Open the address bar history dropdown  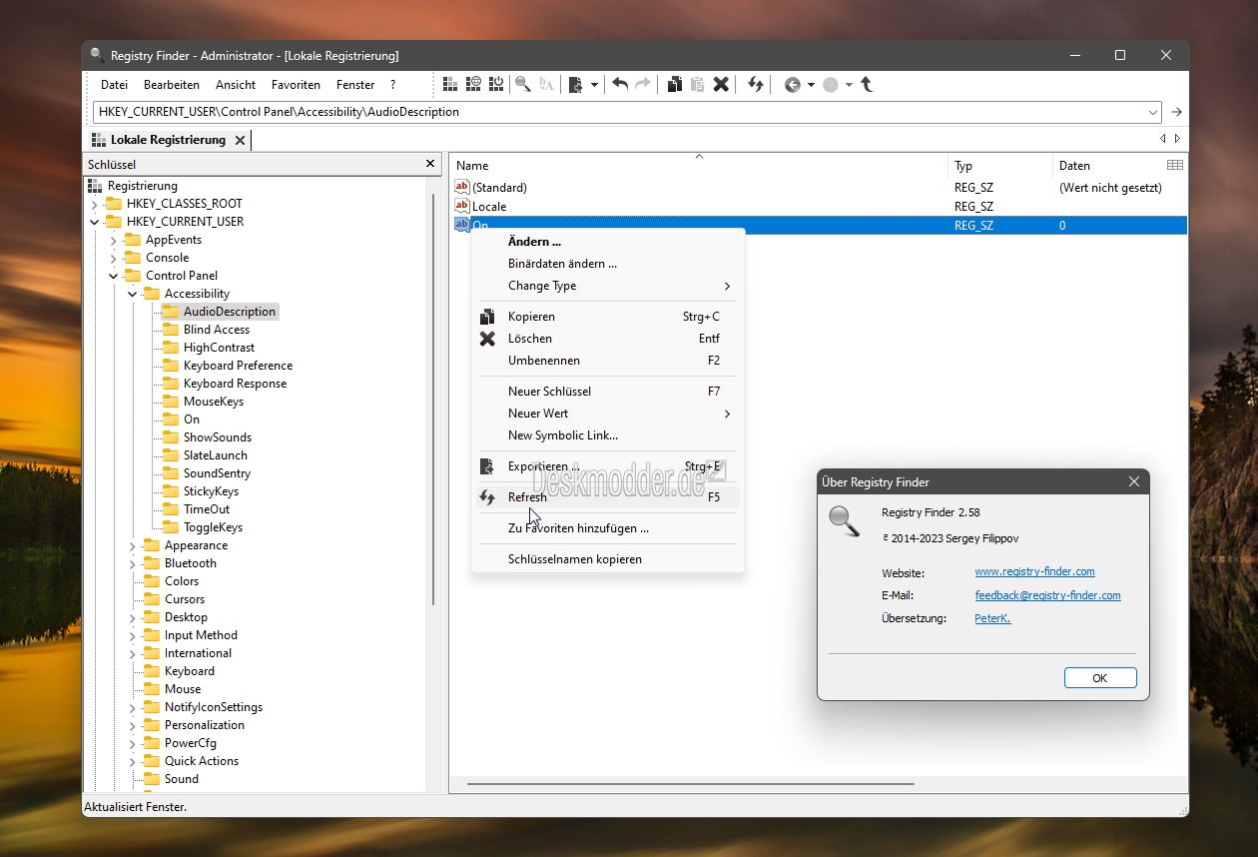point(1153,112)
